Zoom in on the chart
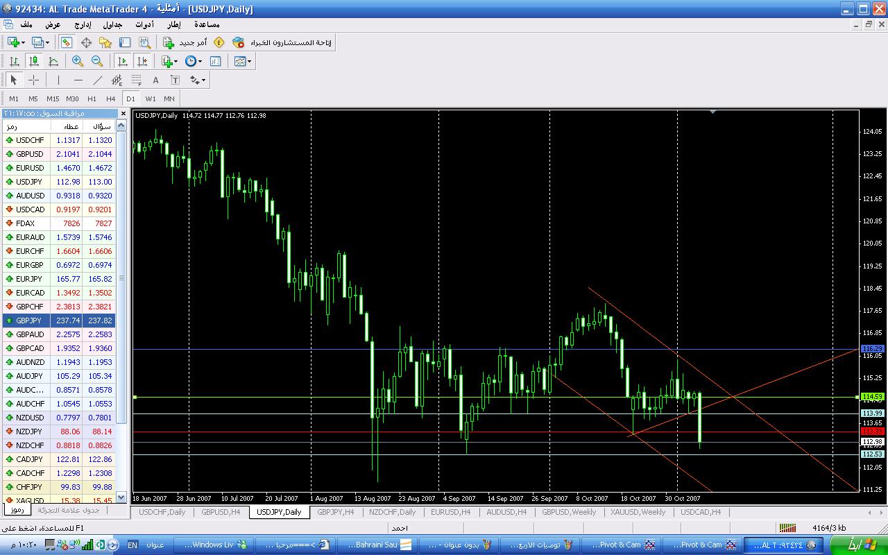This screenshot has height=555, width=888. click(x=78, y=61)
